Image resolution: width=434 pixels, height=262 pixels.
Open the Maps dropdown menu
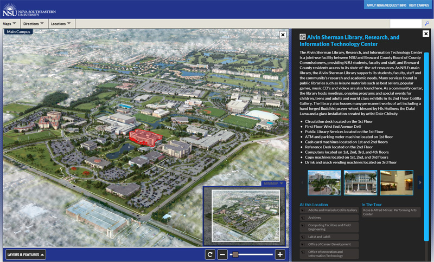9,24
